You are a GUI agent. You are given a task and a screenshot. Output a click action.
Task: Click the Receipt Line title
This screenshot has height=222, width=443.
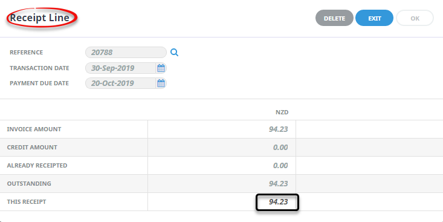39,18
